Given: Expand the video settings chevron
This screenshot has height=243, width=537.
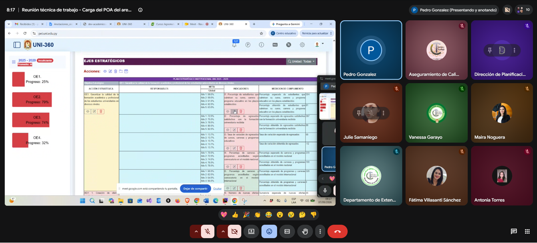Looking at the screenshot, I should tap(223, 231).
